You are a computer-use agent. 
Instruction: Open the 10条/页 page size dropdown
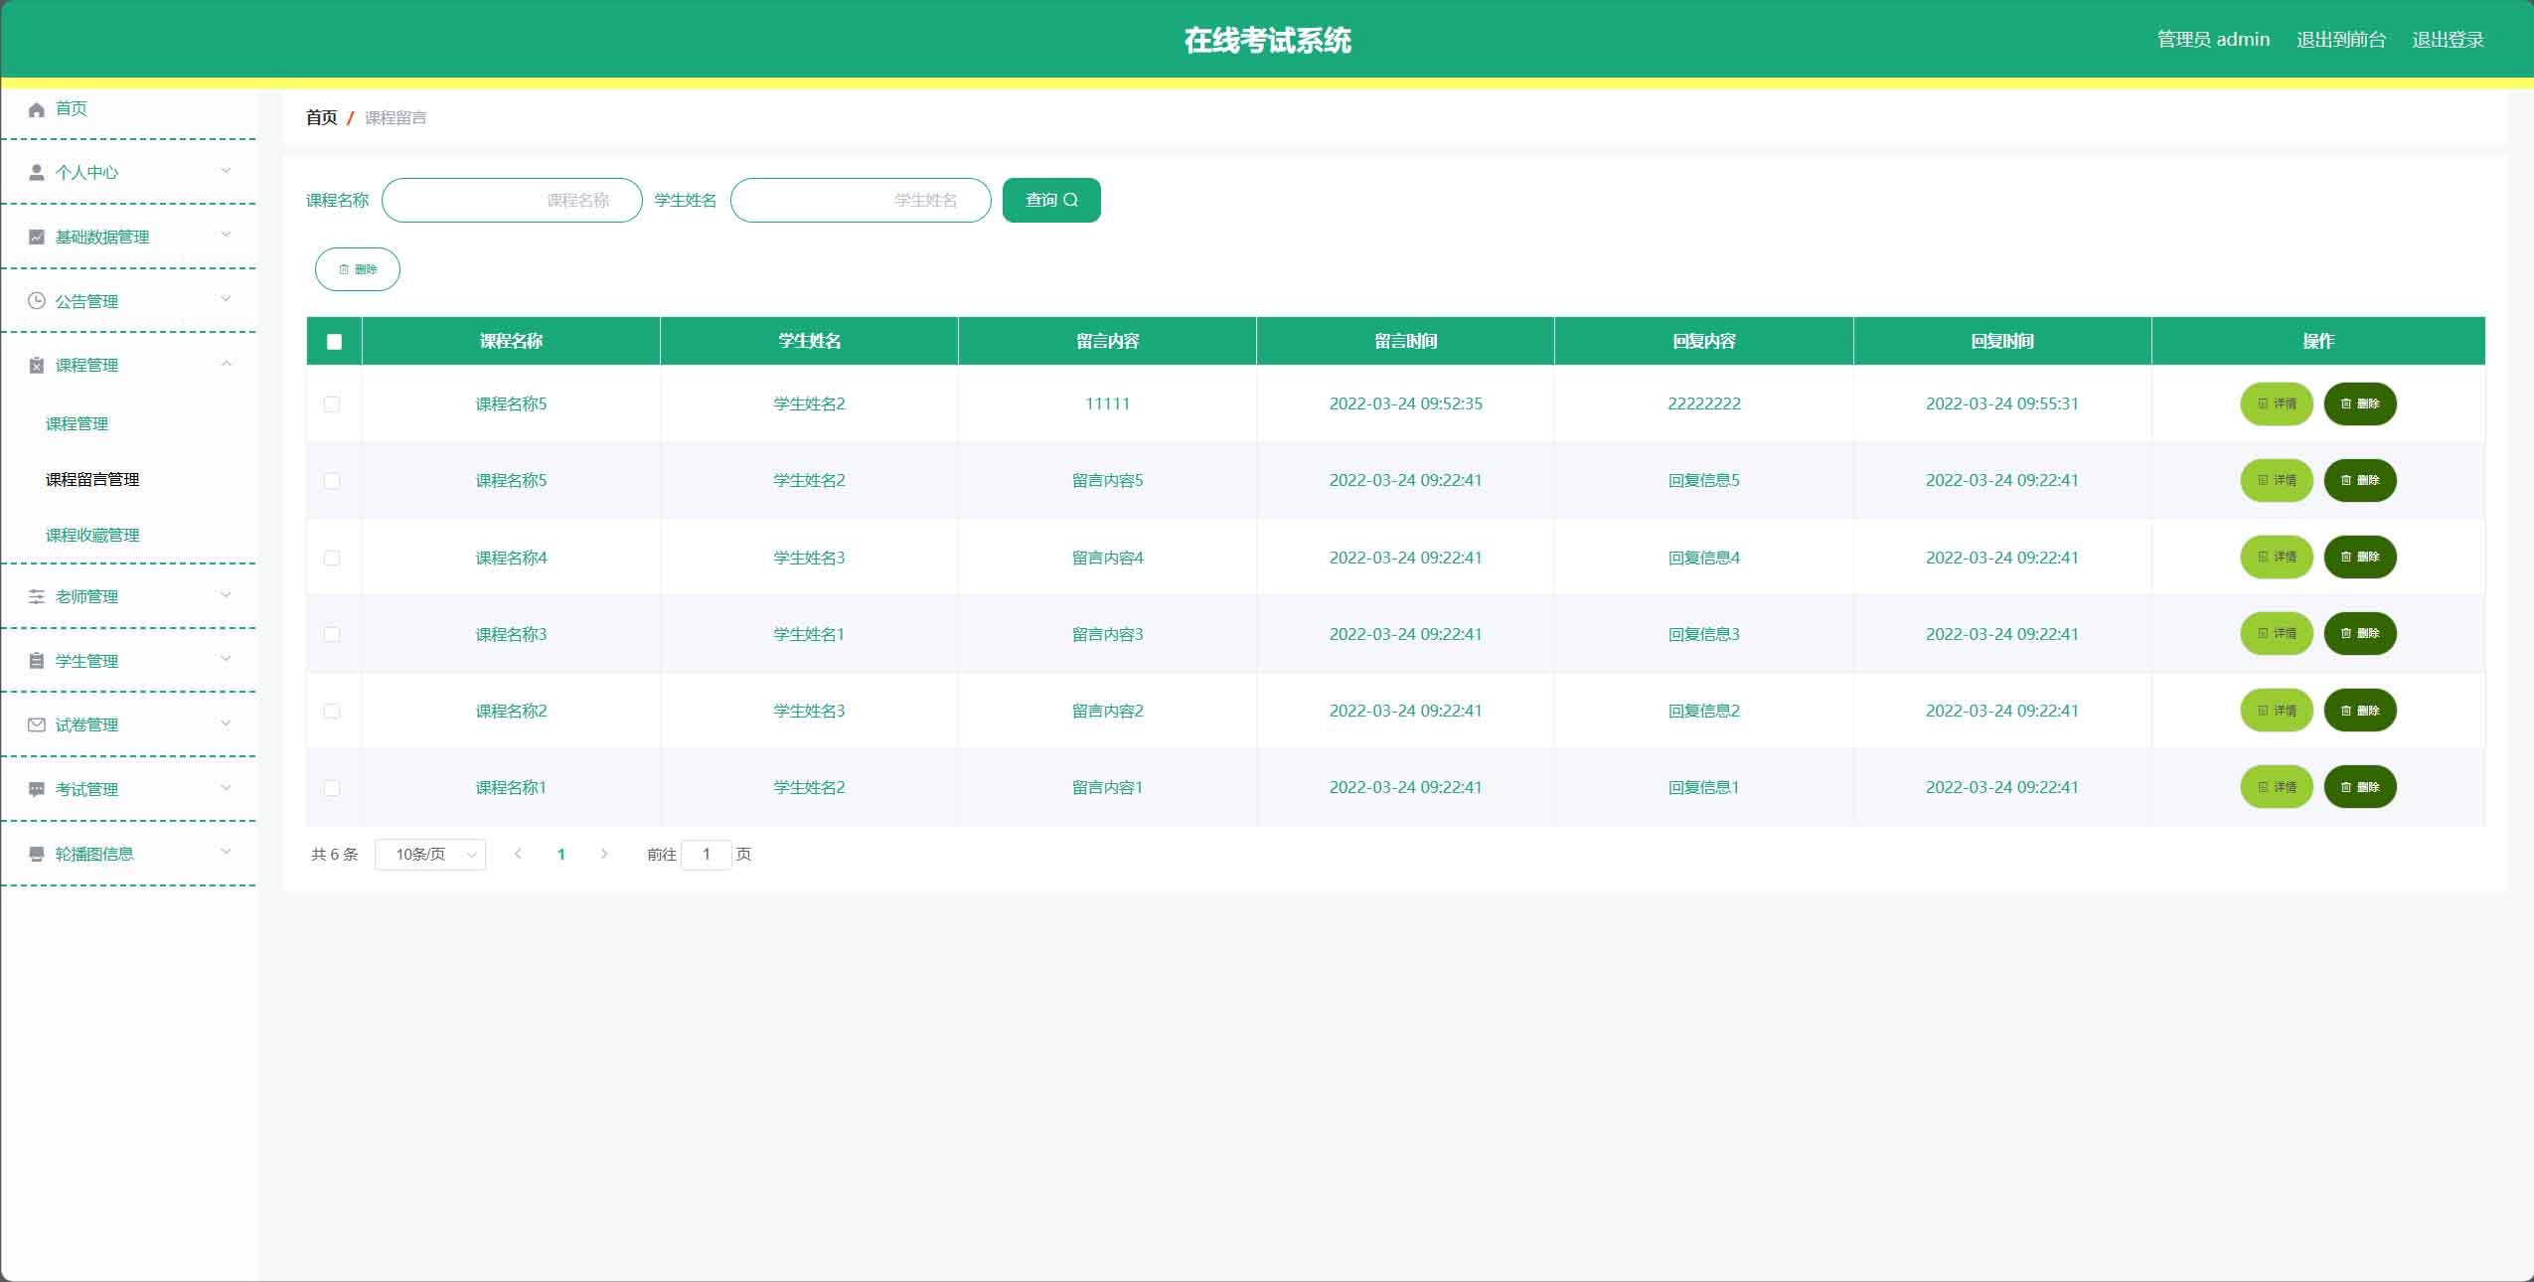pyautogui.click(x=430, y=855)
